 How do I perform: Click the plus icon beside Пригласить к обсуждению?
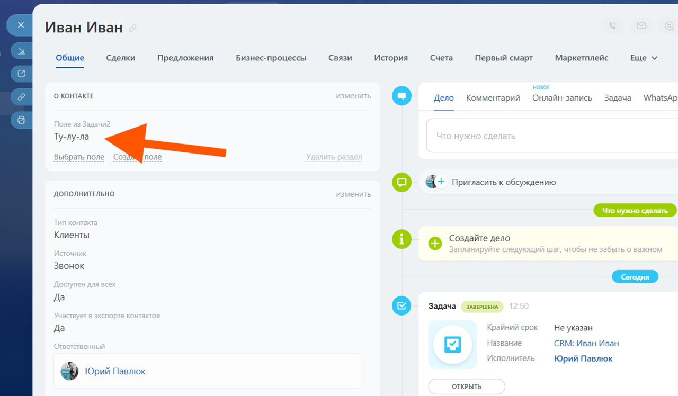(x=441, y=182)
